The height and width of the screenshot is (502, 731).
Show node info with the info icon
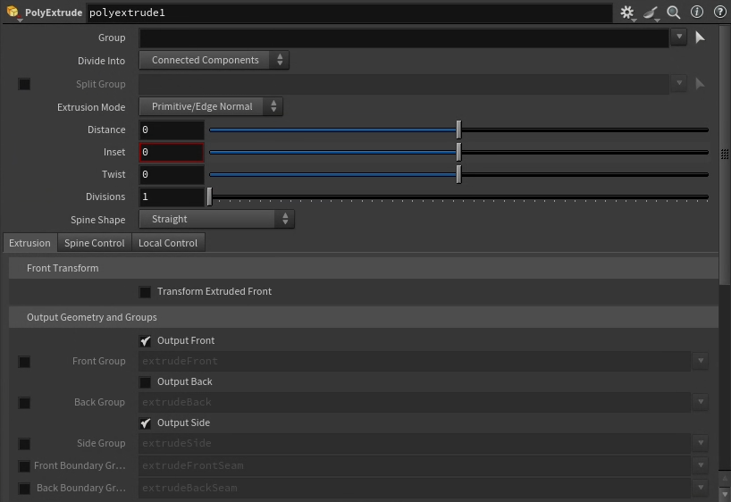pyautogui.click(x=696, y=13)
